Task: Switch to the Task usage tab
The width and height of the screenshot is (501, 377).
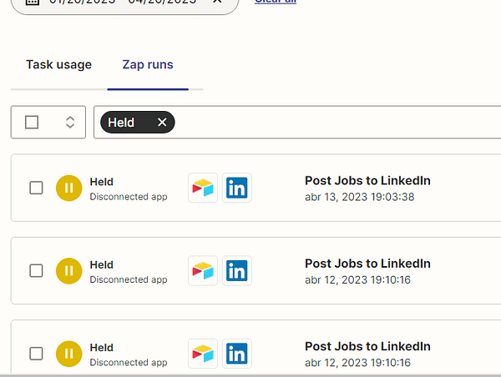Action: tap(58, 65)
